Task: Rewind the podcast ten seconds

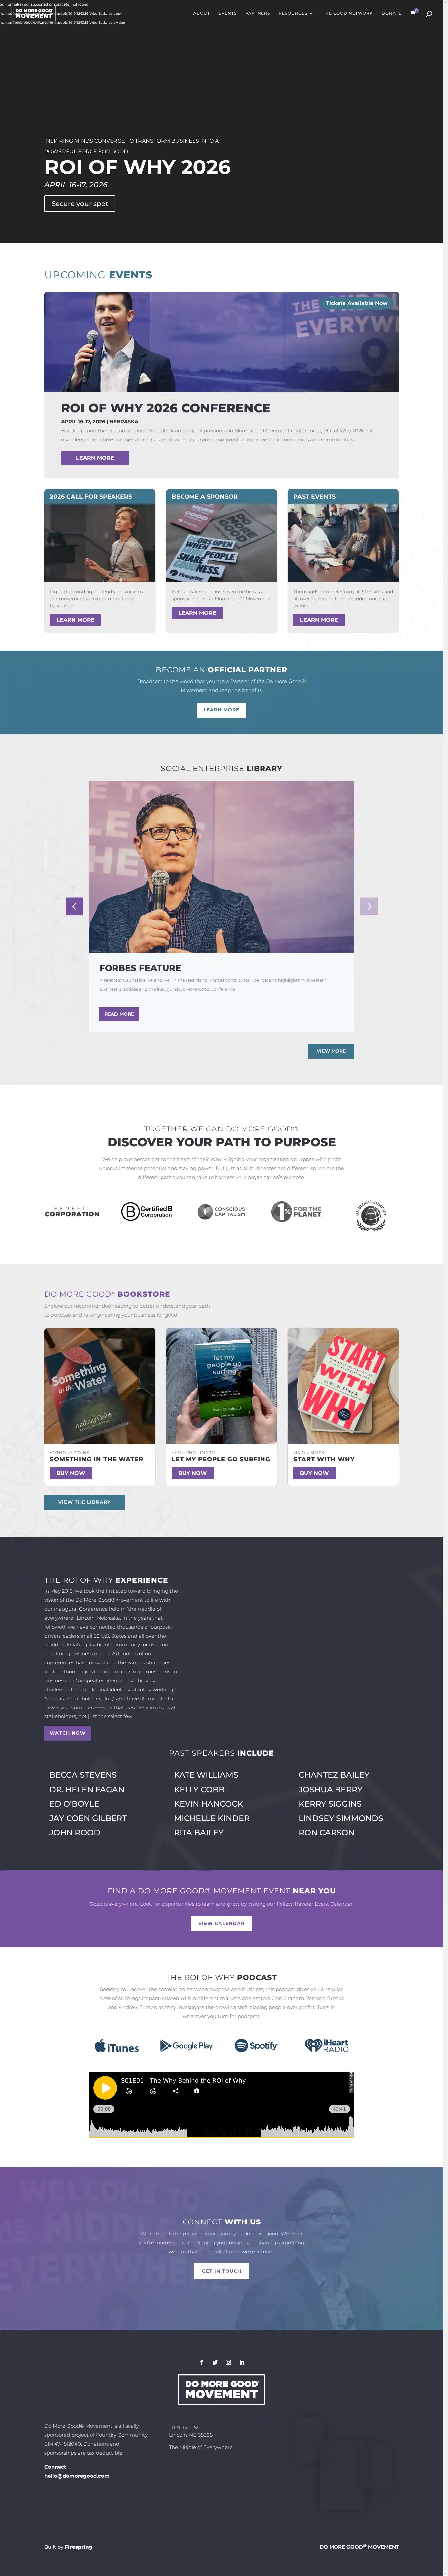Action: pos(129,2091)
